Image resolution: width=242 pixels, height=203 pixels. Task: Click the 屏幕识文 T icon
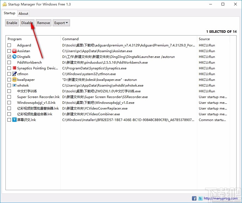tap(14, 120)
